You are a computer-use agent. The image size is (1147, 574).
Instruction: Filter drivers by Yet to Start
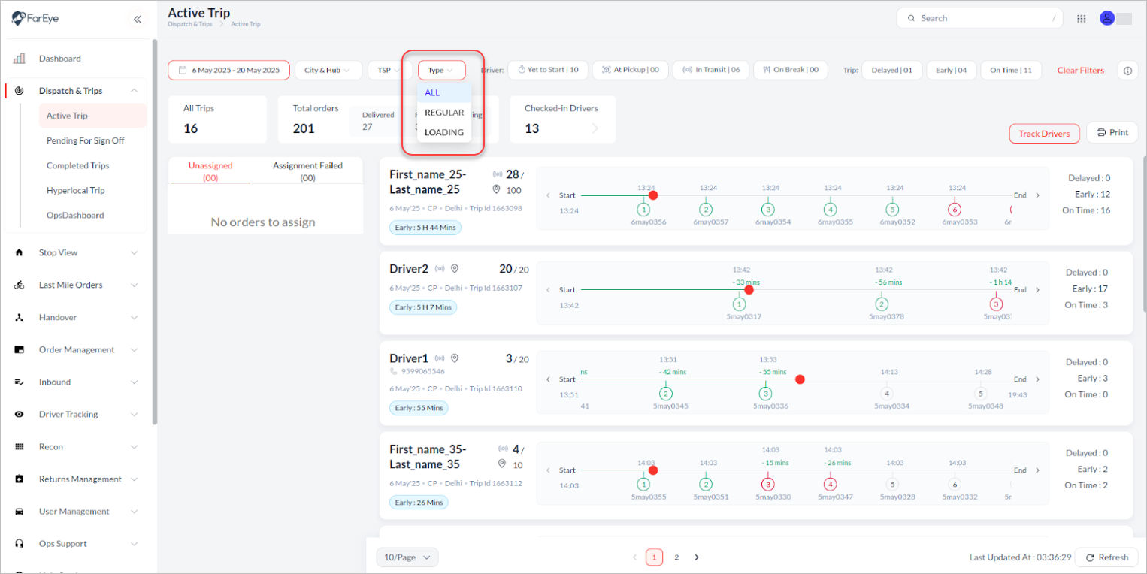tap(548, 70)
